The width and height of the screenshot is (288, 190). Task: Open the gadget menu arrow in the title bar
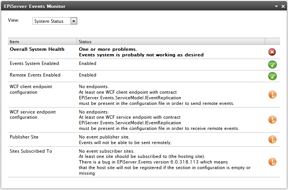coord(276,6)
